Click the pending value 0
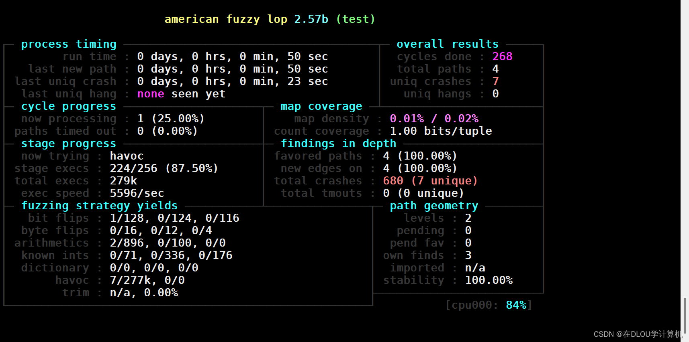 click(x=468, y=231)
